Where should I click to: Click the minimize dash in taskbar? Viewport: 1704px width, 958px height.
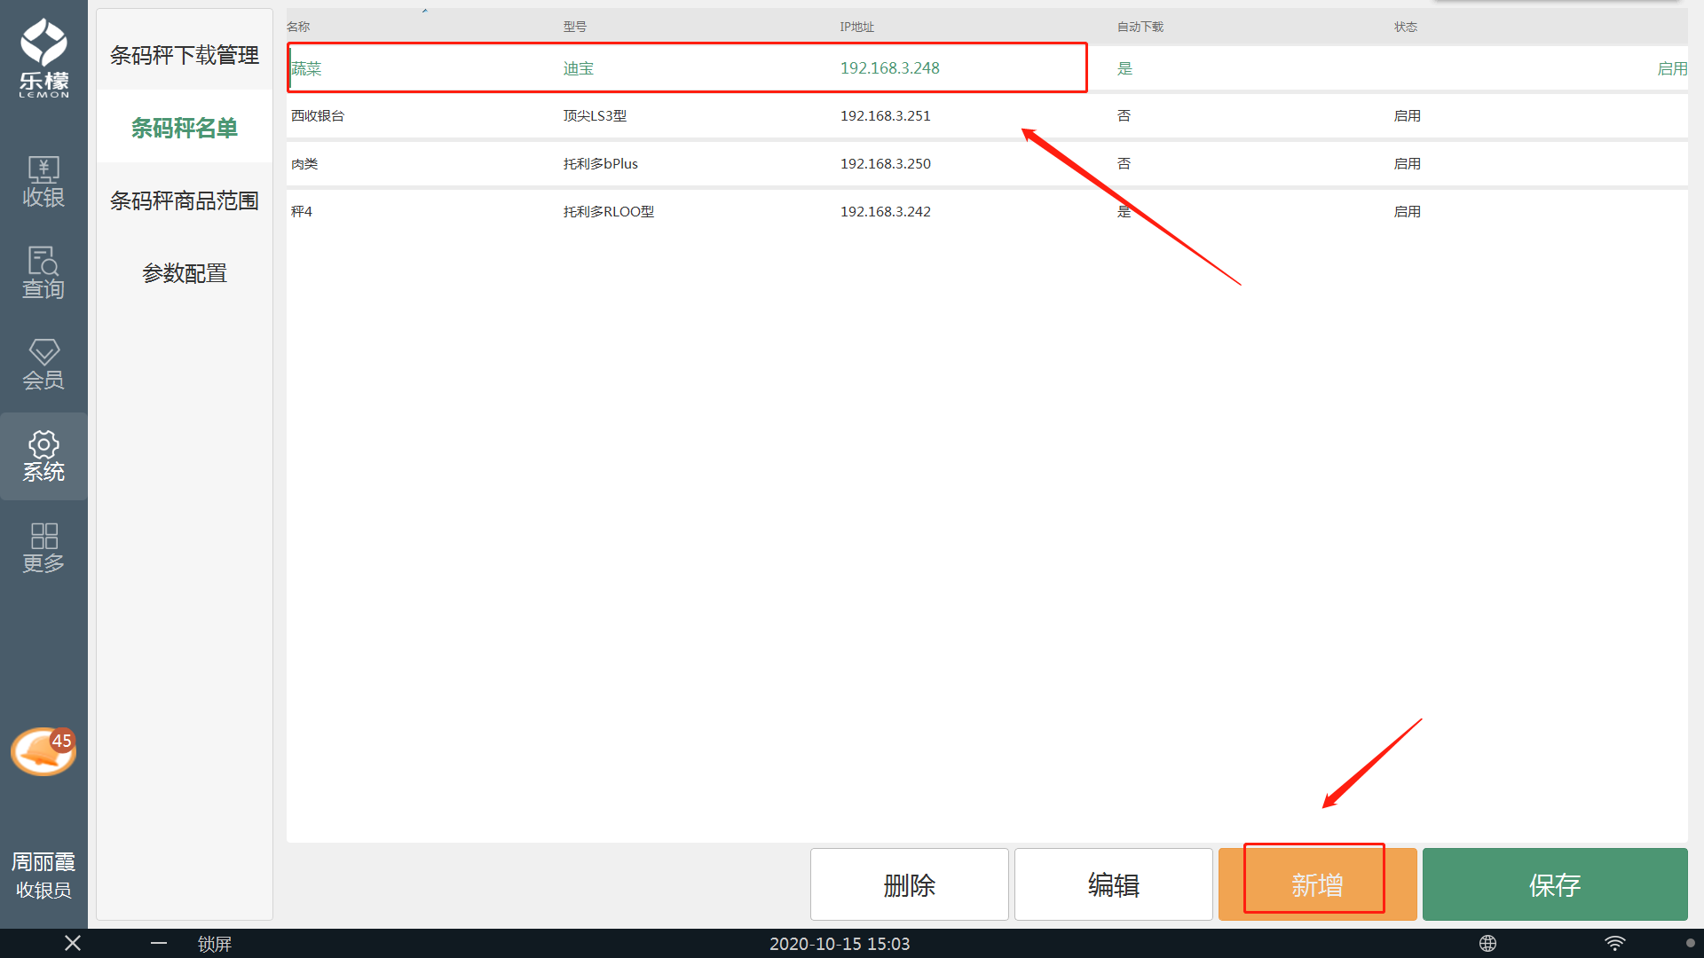159,943
